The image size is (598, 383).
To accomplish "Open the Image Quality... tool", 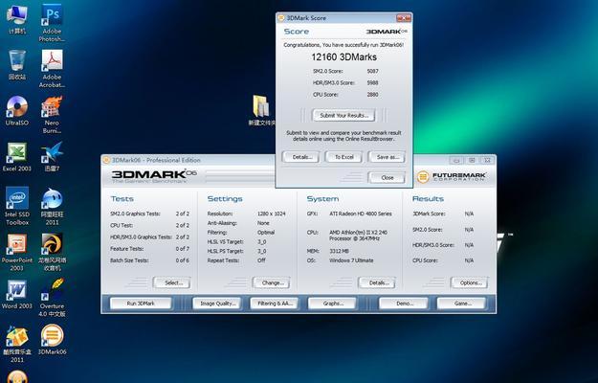I will 217,304.
